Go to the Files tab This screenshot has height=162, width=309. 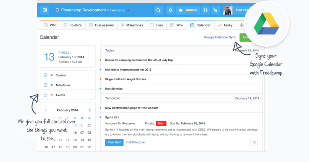click(x=157, y=25)
